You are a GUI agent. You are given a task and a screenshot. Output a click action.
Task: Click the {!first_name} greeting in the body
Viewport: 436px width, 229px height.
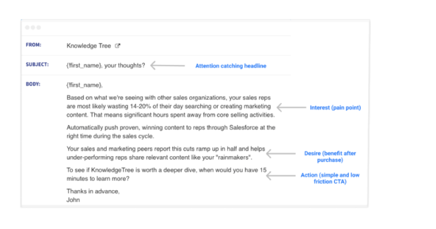click(84, 85)
